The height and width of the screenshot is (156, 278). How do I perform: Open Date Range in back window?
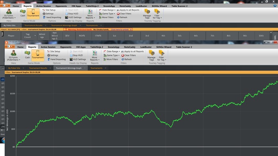click(107, 10)
